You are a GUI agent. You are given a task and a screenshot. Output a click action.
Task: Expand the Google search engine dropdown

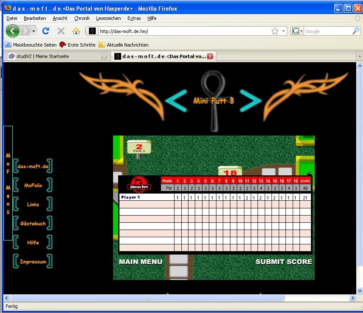click(296, 31)
